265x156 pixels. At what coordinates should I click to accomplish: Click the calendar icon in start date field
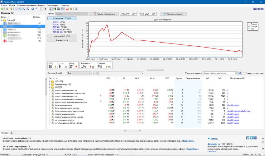tap(133, 14)
